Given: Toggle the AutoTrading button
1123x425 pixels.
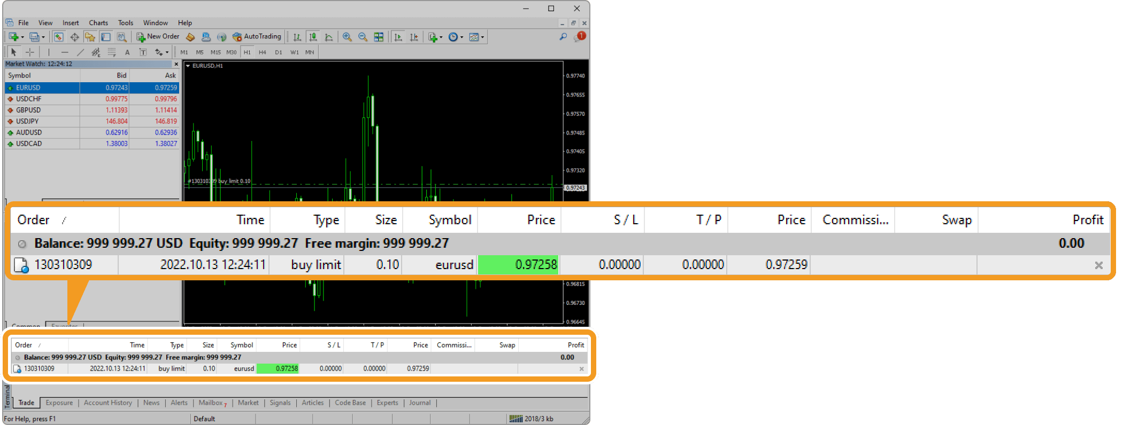Looking at the screenshot, I should (x=257, y=37).
